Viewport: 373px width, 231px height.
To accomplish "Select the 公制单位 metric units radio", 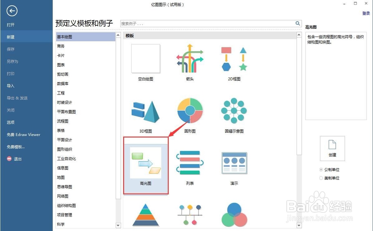I will 321,169.
